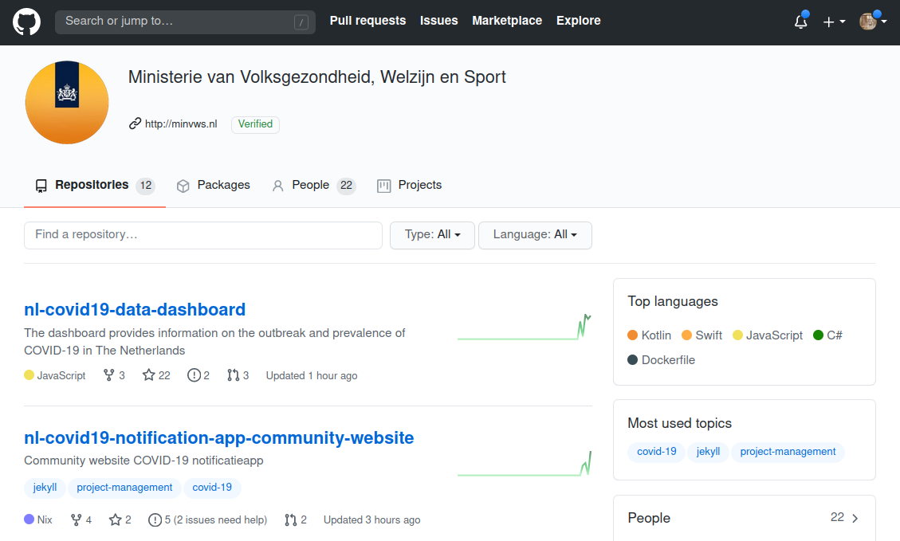Open the notifications bell
The width and height of the screenshot is (900, 541).
tap(801, 22)
